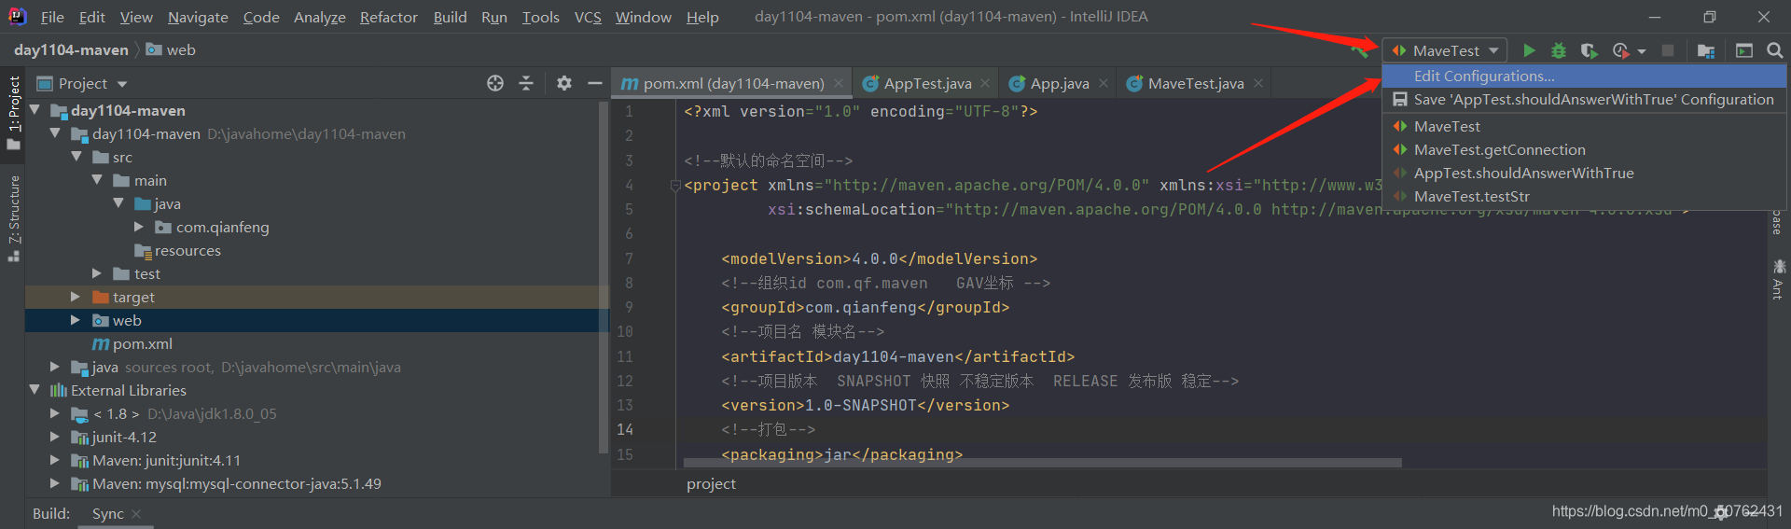This screenshot has height=529, width=1791.
Task: Open Project panel gear settings
Action: [564, 83]
